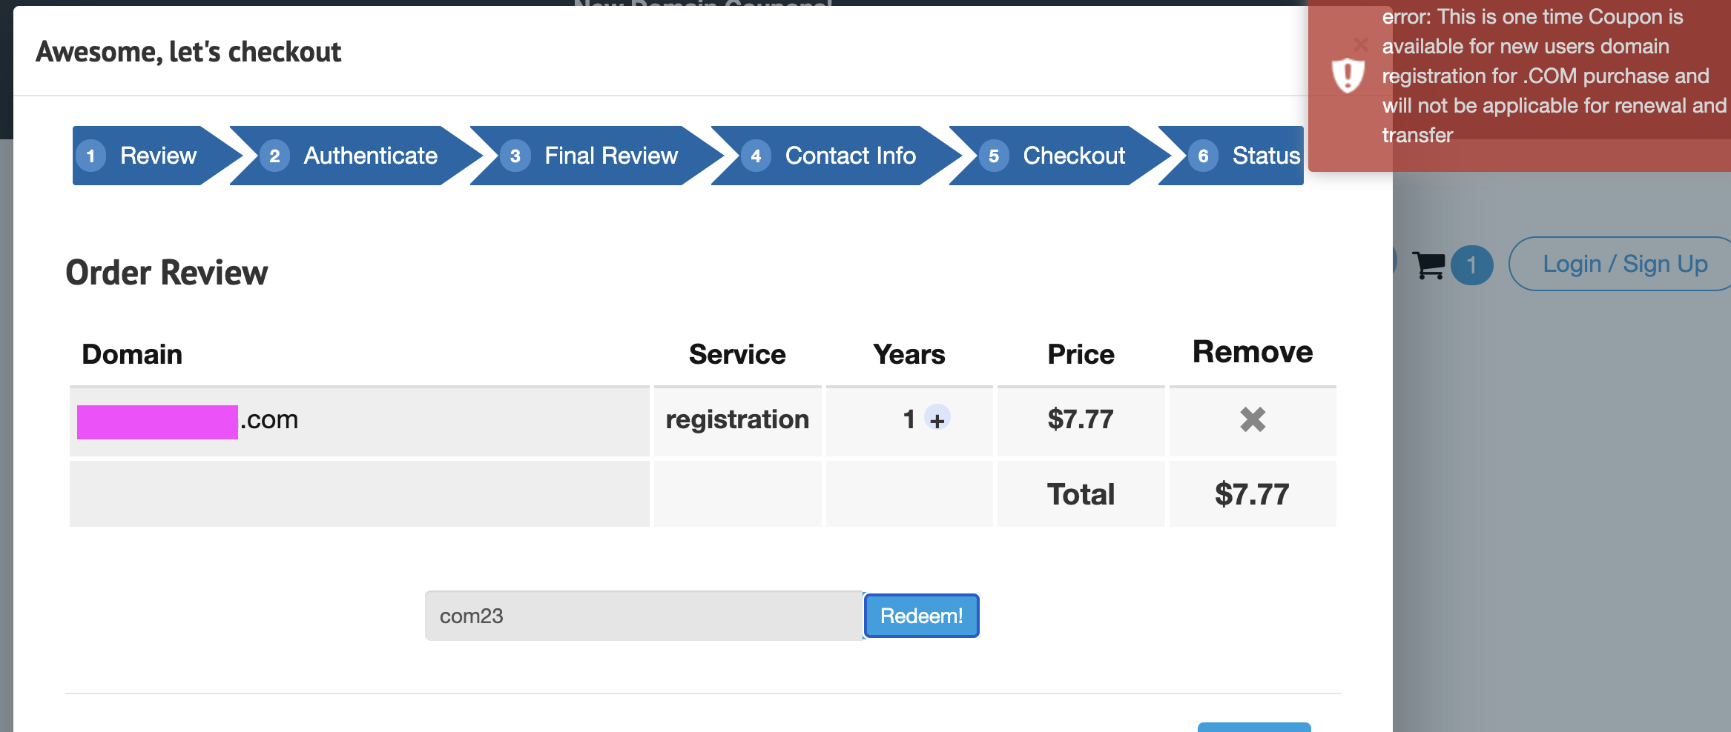Click the step 3 number circle

pos(515,156)
